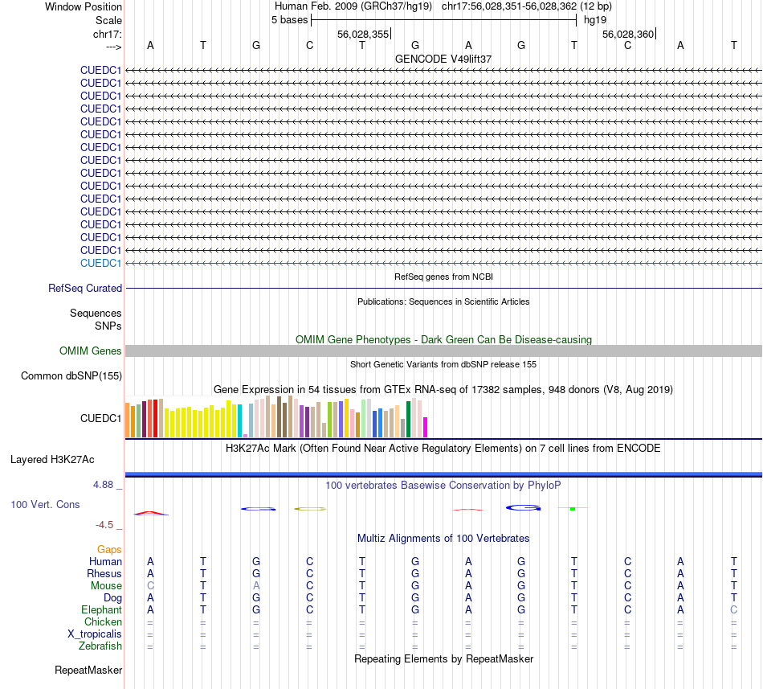763x689 pixels.
Task: Click the 'Layered H3K27Ac' track label
Action: [52, 460]
